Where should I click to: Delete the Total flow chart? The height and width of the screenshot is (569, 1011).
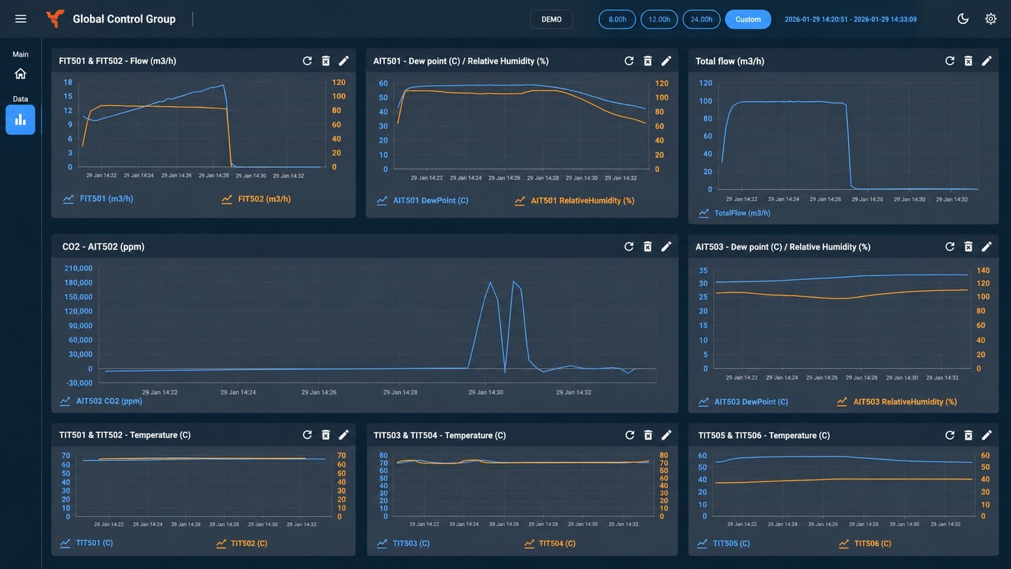(968, 60)
